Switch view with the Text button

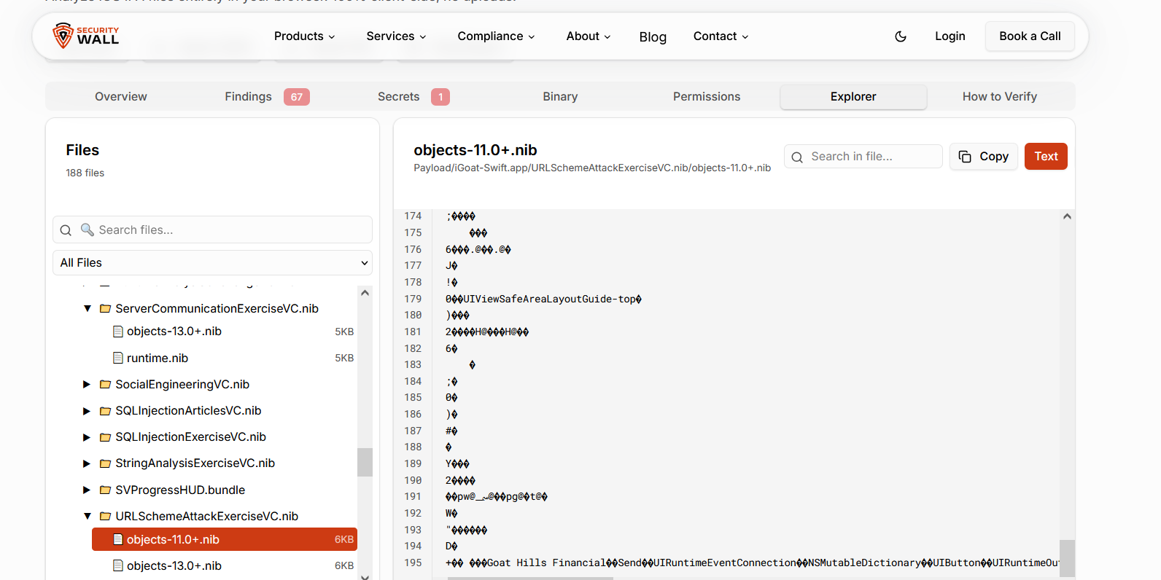[1045, 157]
